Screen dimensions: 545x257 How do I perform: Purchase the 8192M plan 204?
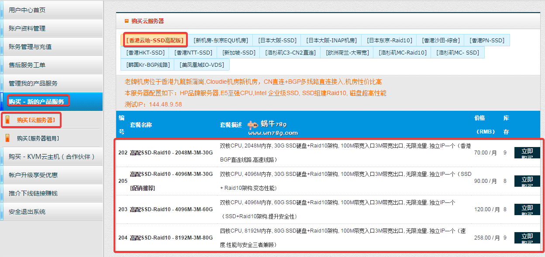[x=527, y=238]
